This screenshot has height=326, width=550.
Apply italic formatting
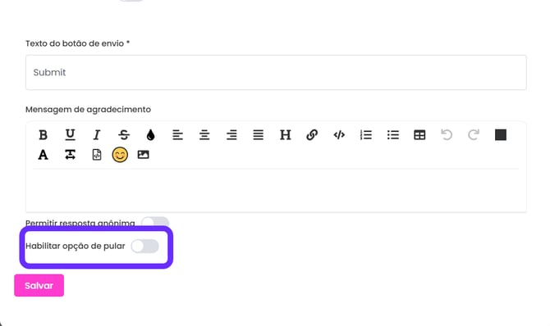point(97,135)
